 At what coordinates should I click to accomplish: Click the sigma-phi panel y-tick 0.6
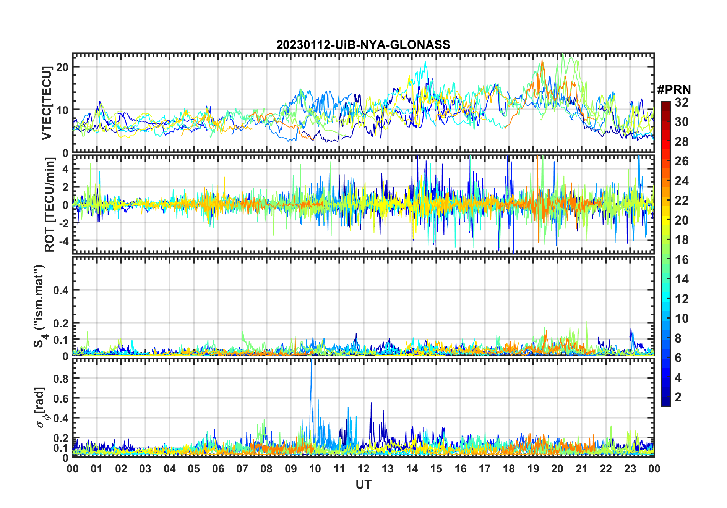pyautogui.click(x=61, y=398)
